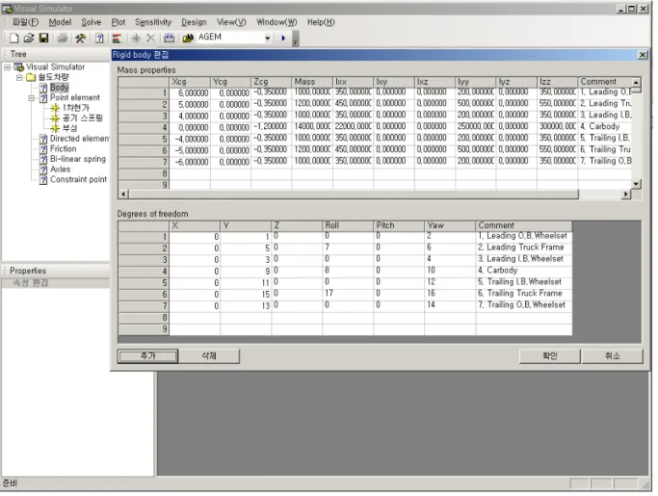Collapse the Visual Simulator root node
The image size is (658, 496).
7,67
